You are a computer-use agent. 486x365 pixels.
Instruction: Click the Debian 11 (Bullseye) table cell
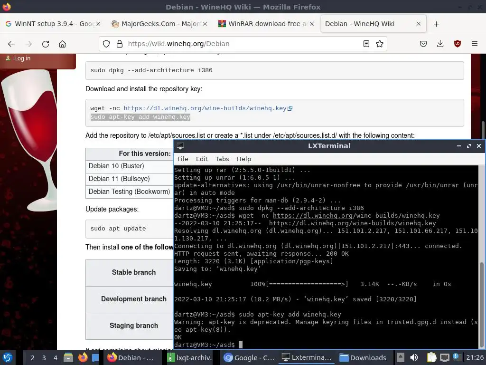click(x=129, y=179)
